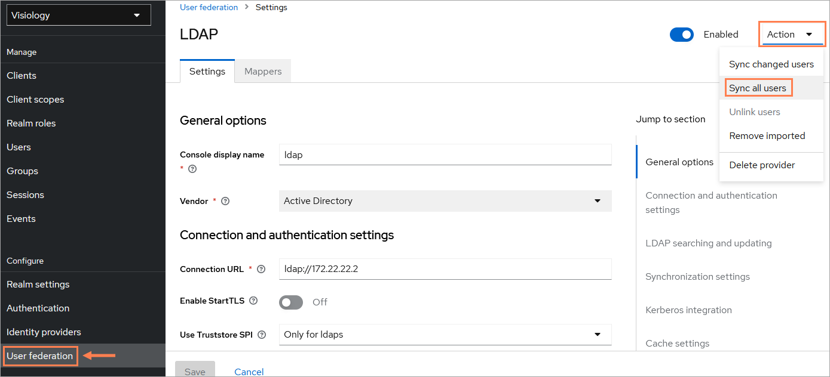The image size is (830, 377).
Task: Toggle the LDAP Enabled switch
Action: [681, 35]
